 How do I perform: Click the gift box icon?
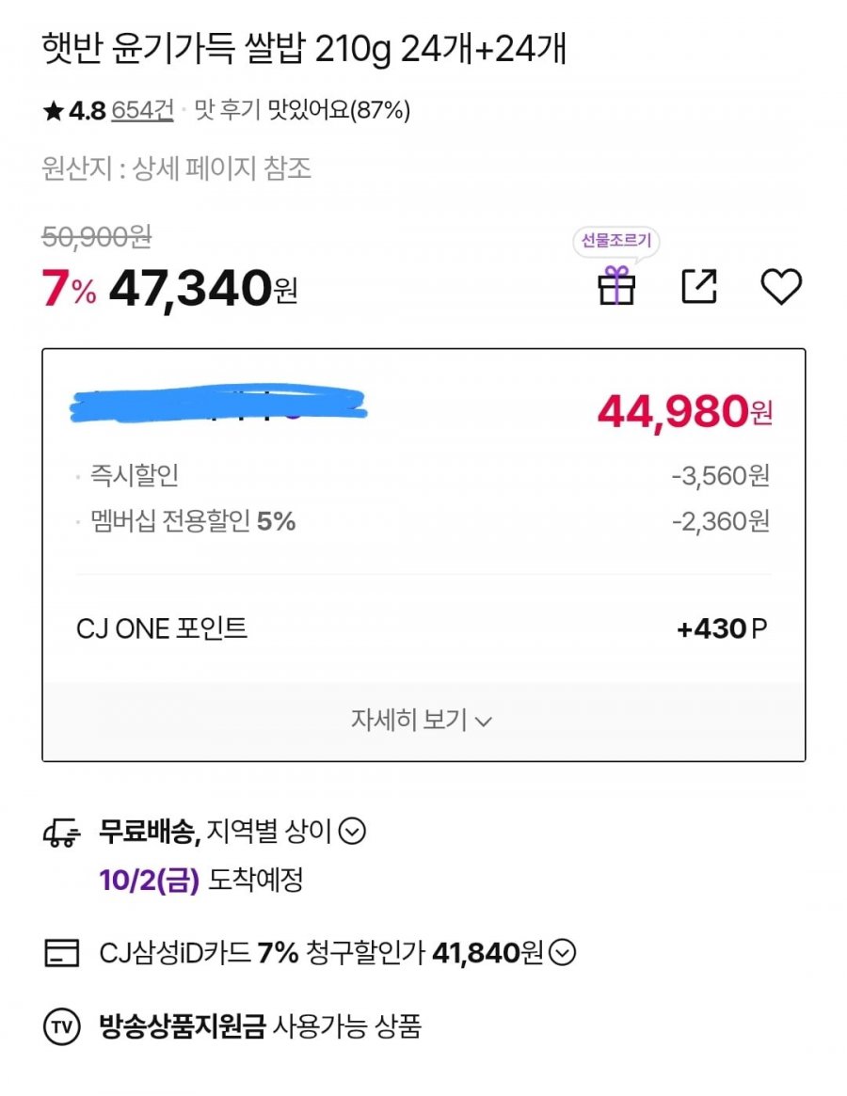pyautogui.click(x=616, y=285)
